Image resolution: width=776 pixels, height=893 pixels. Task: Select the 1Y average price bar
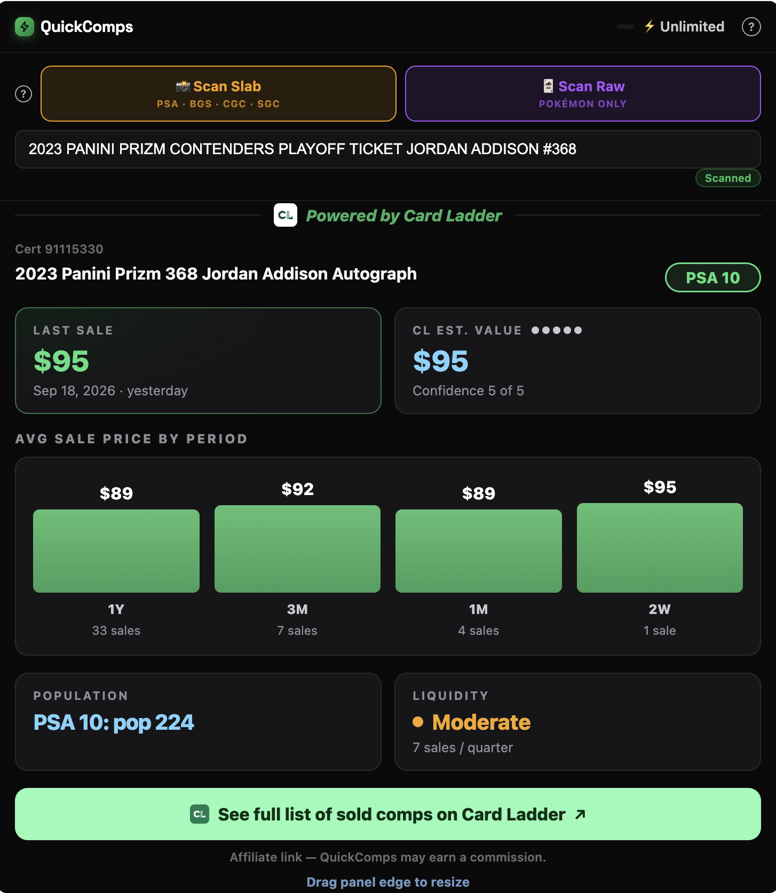(x=116, y=551)
